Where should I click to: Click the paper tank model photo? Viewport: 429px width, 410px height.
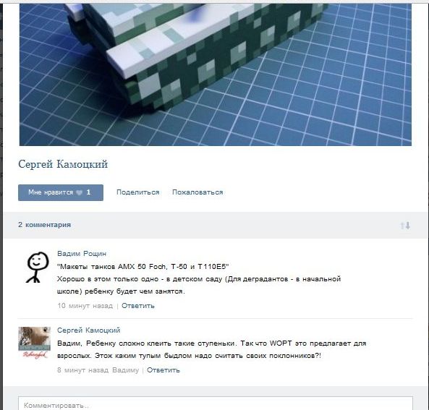(x=216, y=74)
